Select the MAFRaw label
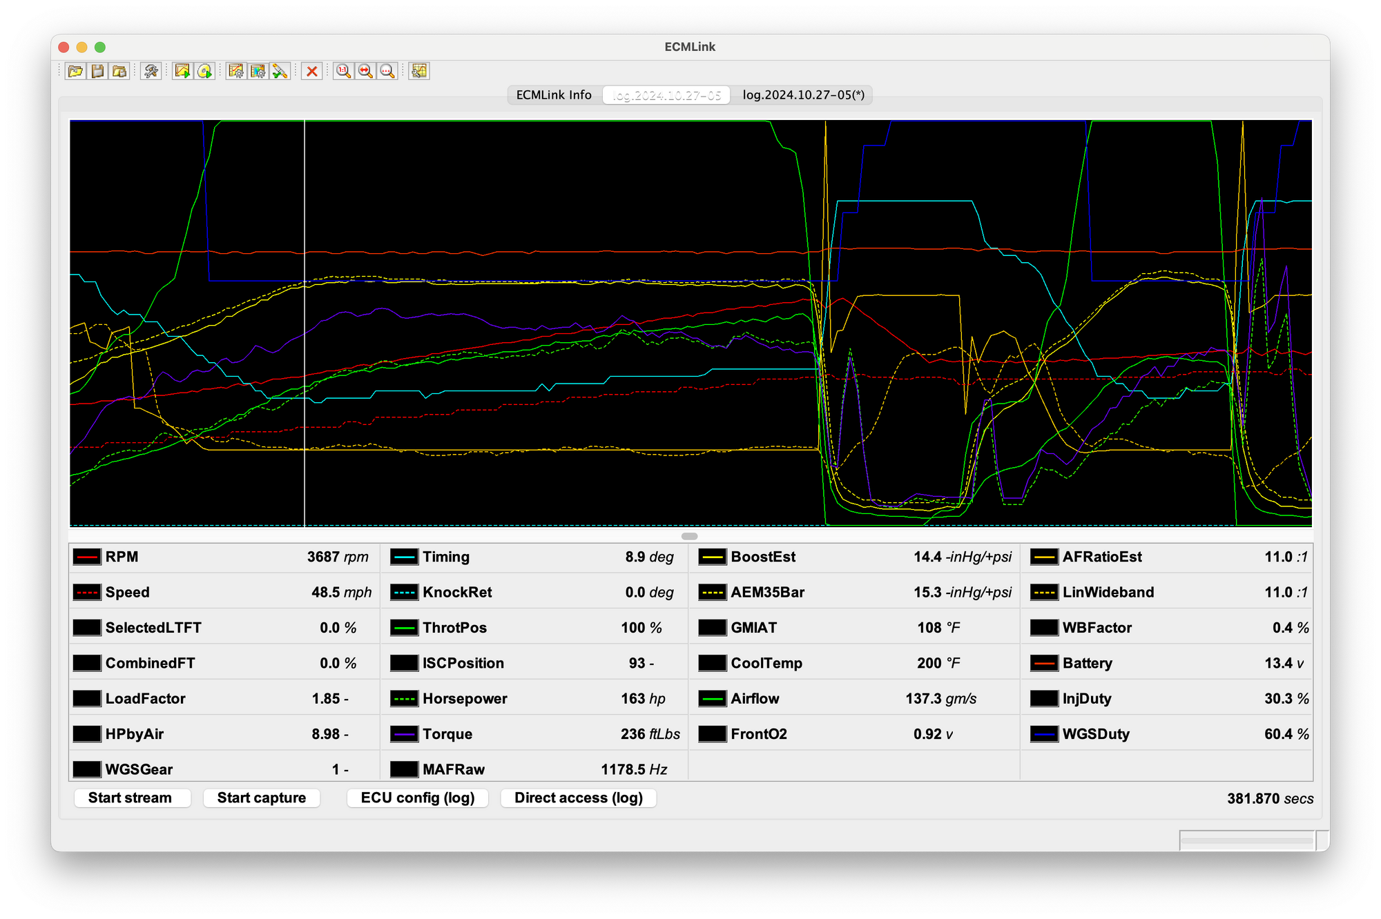Viewport: 1381px width, 919px height. tap(453, 769)
